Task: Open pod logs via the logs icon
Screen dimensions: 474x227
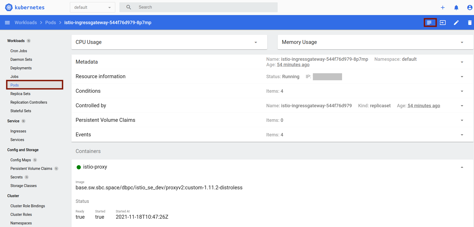Action: [429, 23]
